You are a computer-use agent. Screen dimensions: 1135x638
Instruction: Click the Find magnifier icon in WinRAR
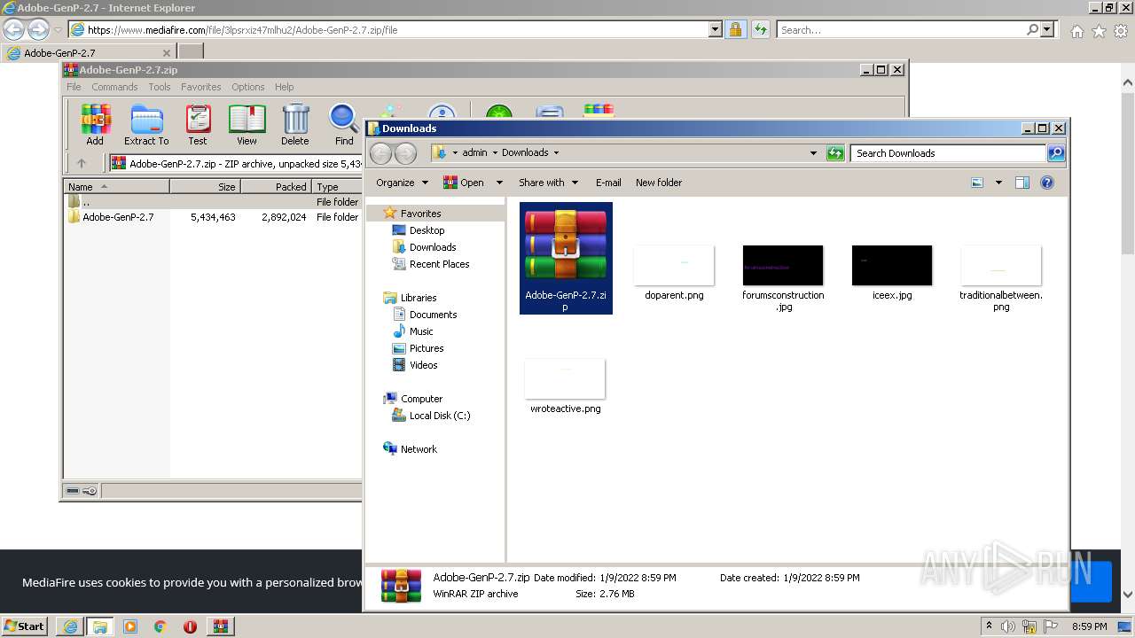(344, 125)
